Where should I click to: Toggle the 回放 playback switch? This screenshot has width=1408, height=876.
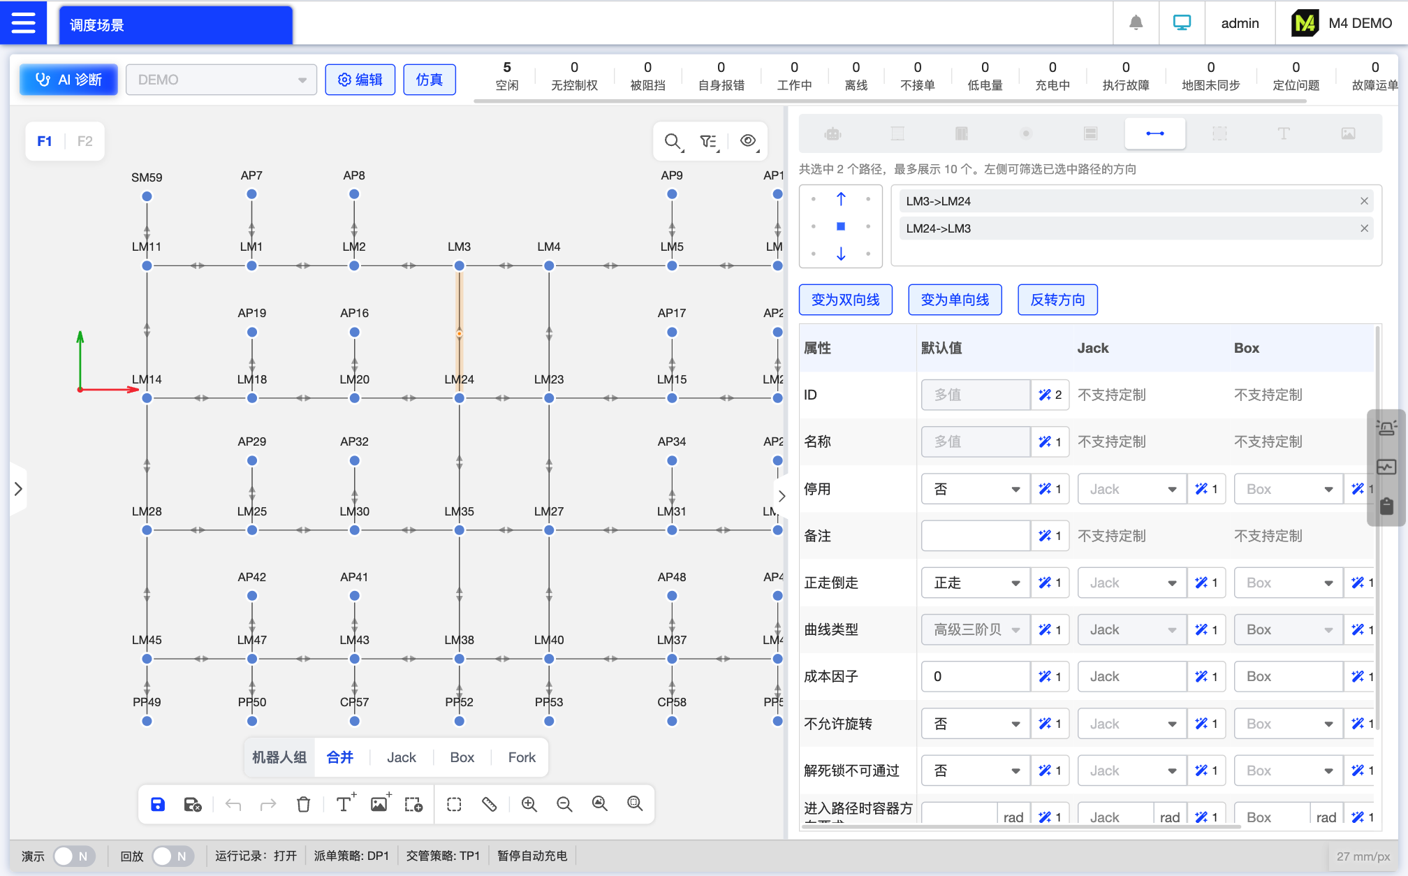[x=173, y=856]
